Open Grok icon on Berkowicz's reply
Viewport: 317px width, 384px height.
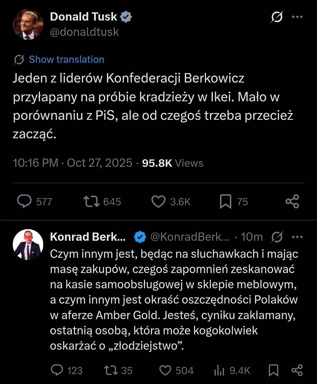tap(277, 237)
